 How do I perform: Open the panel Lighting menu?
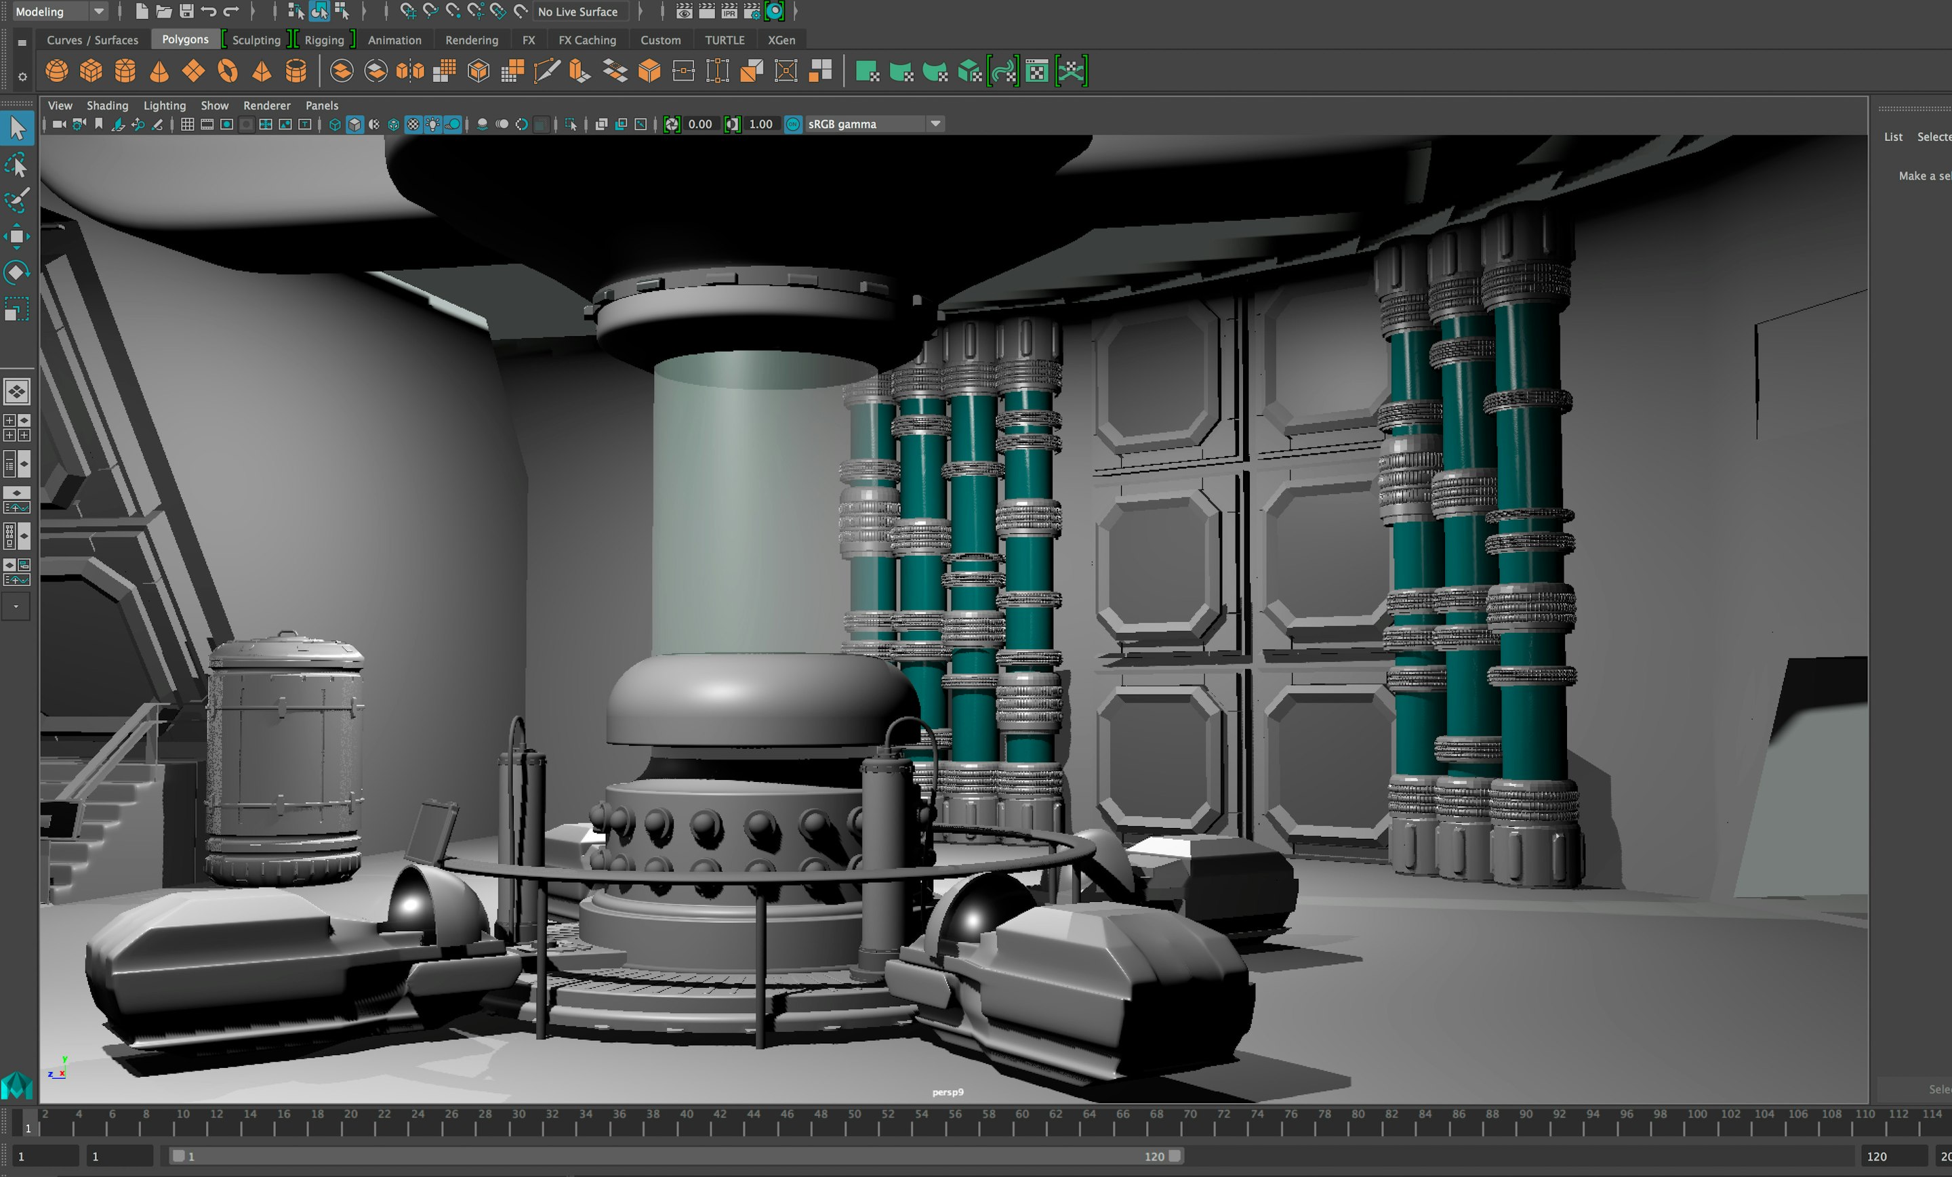click(164, 105)
